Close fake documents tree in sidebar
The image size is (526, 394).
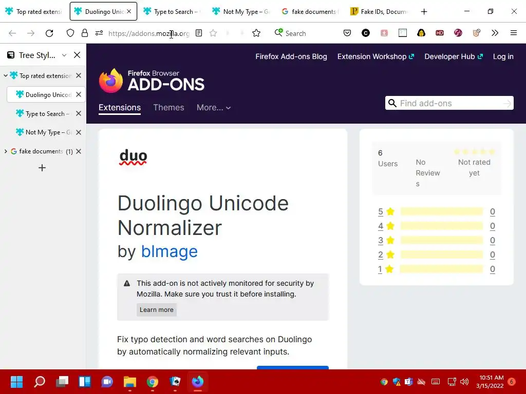tap(79, 151)
